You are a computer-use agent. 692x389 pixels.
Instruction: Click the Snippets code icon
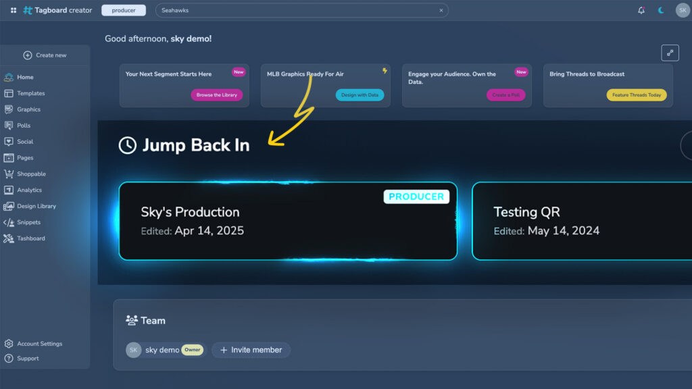pos(8,222)
